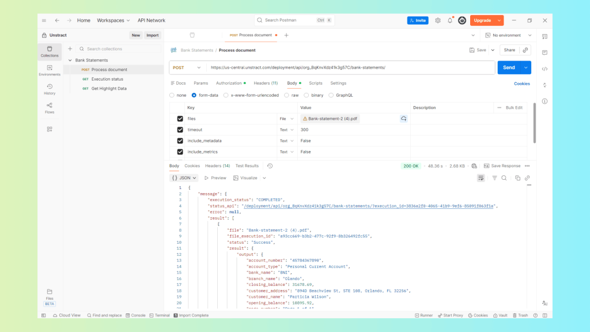Open the settings gear in header
The width and height of the screenshot is (590, 332).
438,20
